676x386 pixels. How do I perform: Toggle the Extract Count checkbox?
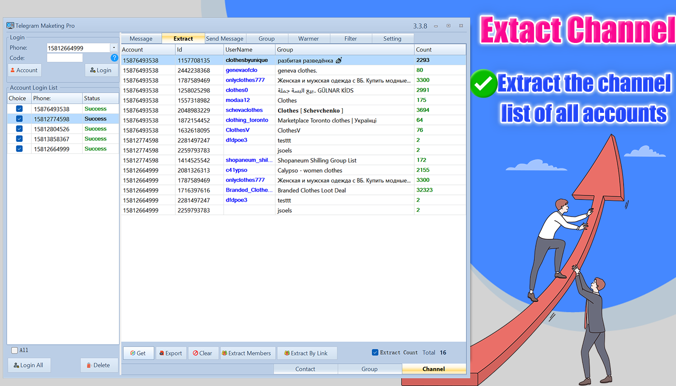click(x=375, y=353)
